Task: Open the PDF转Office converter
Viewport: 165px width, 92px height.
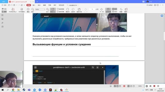Action: (13, 10)
